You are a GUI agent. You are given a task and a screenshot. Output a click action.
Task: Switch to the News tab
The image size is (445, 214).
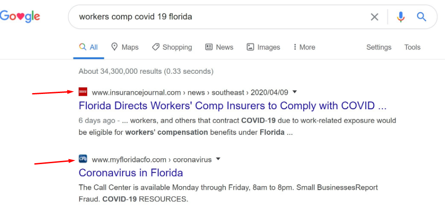pyautogui.click(x=219, y=47)
